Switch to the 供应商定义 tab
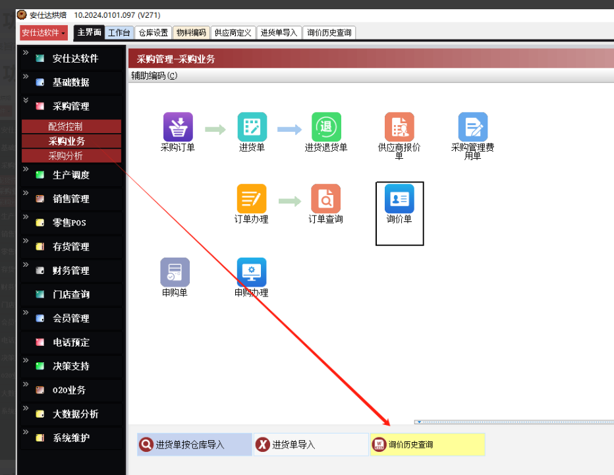614x475 pixels. pos(233,32)
